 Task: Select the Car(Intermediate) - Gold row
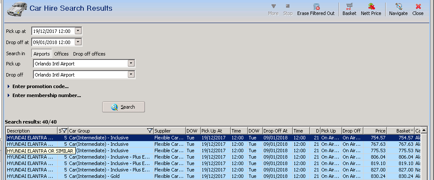click(x=213, y=176)
